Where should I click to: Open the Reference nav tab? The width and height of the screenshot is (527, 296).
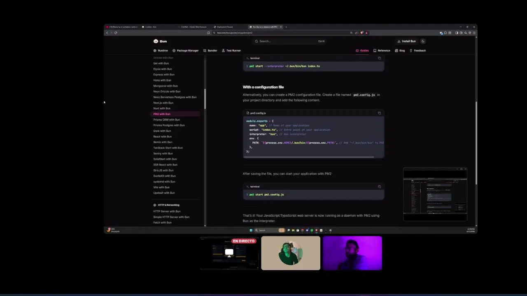[382, 51]
